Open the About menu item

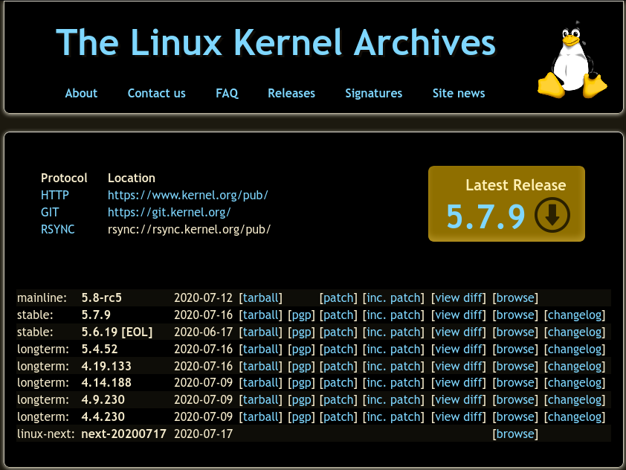[81, 93]
